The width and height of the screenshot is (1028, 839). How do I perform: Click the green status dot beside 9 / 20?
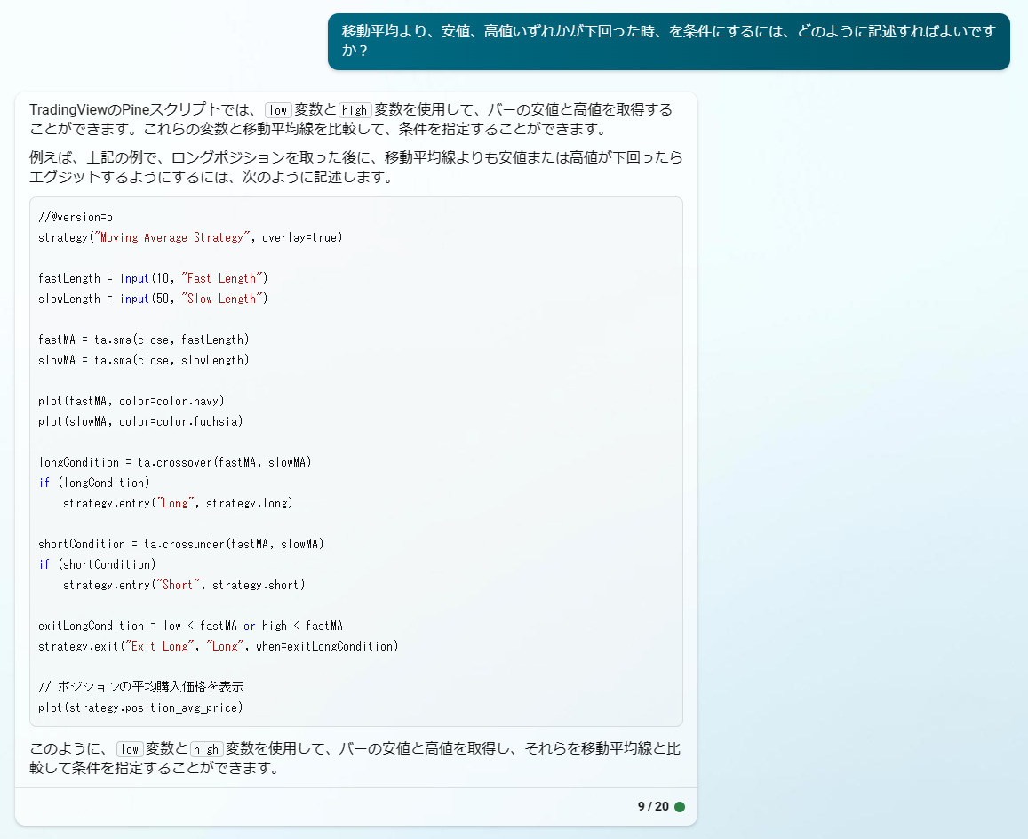pyautogui.click(x=680, y=807)
